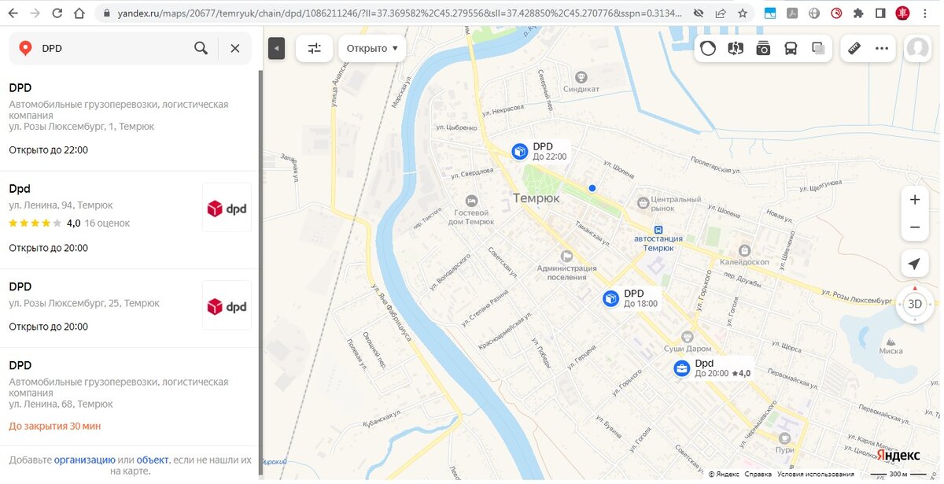
Task: Click the browser back arrow
Action: [x=13, y=13]
